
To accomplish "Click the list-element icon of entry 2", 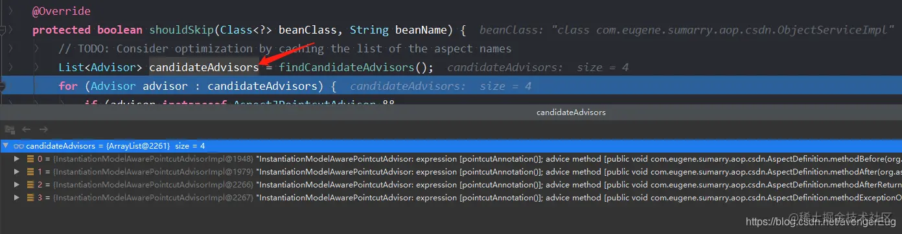I will [x=30, y=184].
